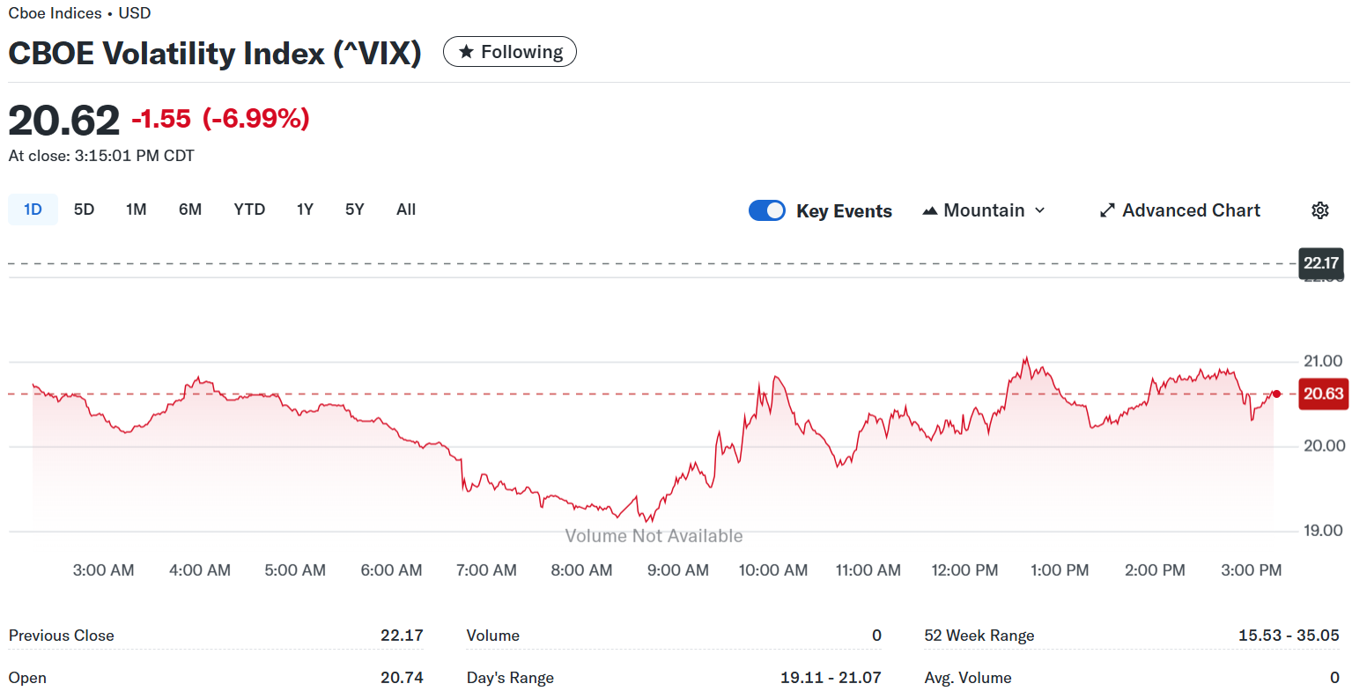Click the CBOE Volatility Index (^VIX) title

[215, 53]
